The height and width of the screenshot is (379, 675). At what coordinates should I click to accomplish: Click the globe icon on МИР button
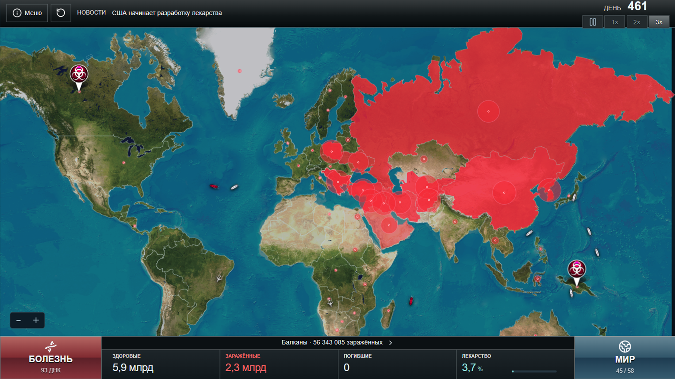[625, 347]
